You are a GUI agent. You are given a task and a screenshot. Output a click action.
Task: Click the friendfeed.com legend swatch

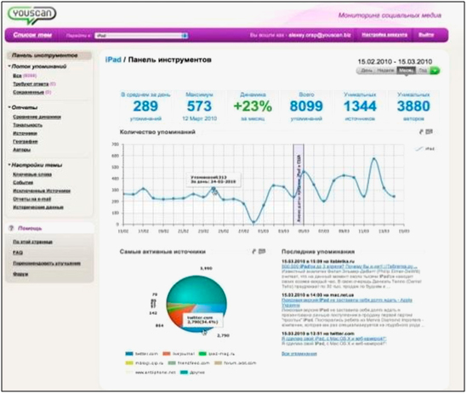click(x=172, y=363)
